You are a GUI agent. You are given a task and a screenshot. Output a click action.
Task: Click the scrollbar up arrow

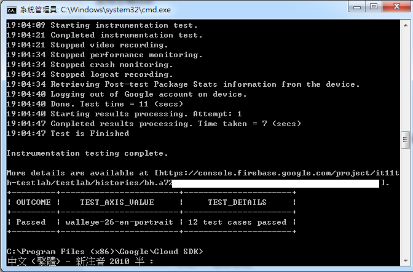tap(406, 25)
